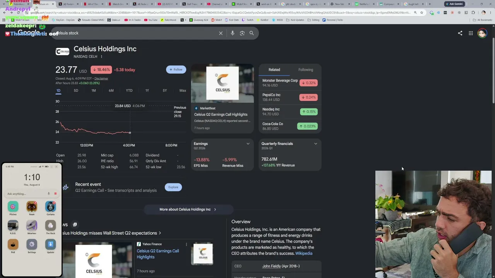
Task: Switch chart to 1M range
Action: (94, 90)
